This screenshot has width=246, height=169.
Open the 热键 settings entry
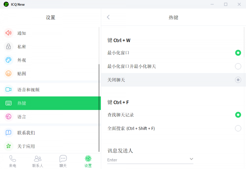50,103
